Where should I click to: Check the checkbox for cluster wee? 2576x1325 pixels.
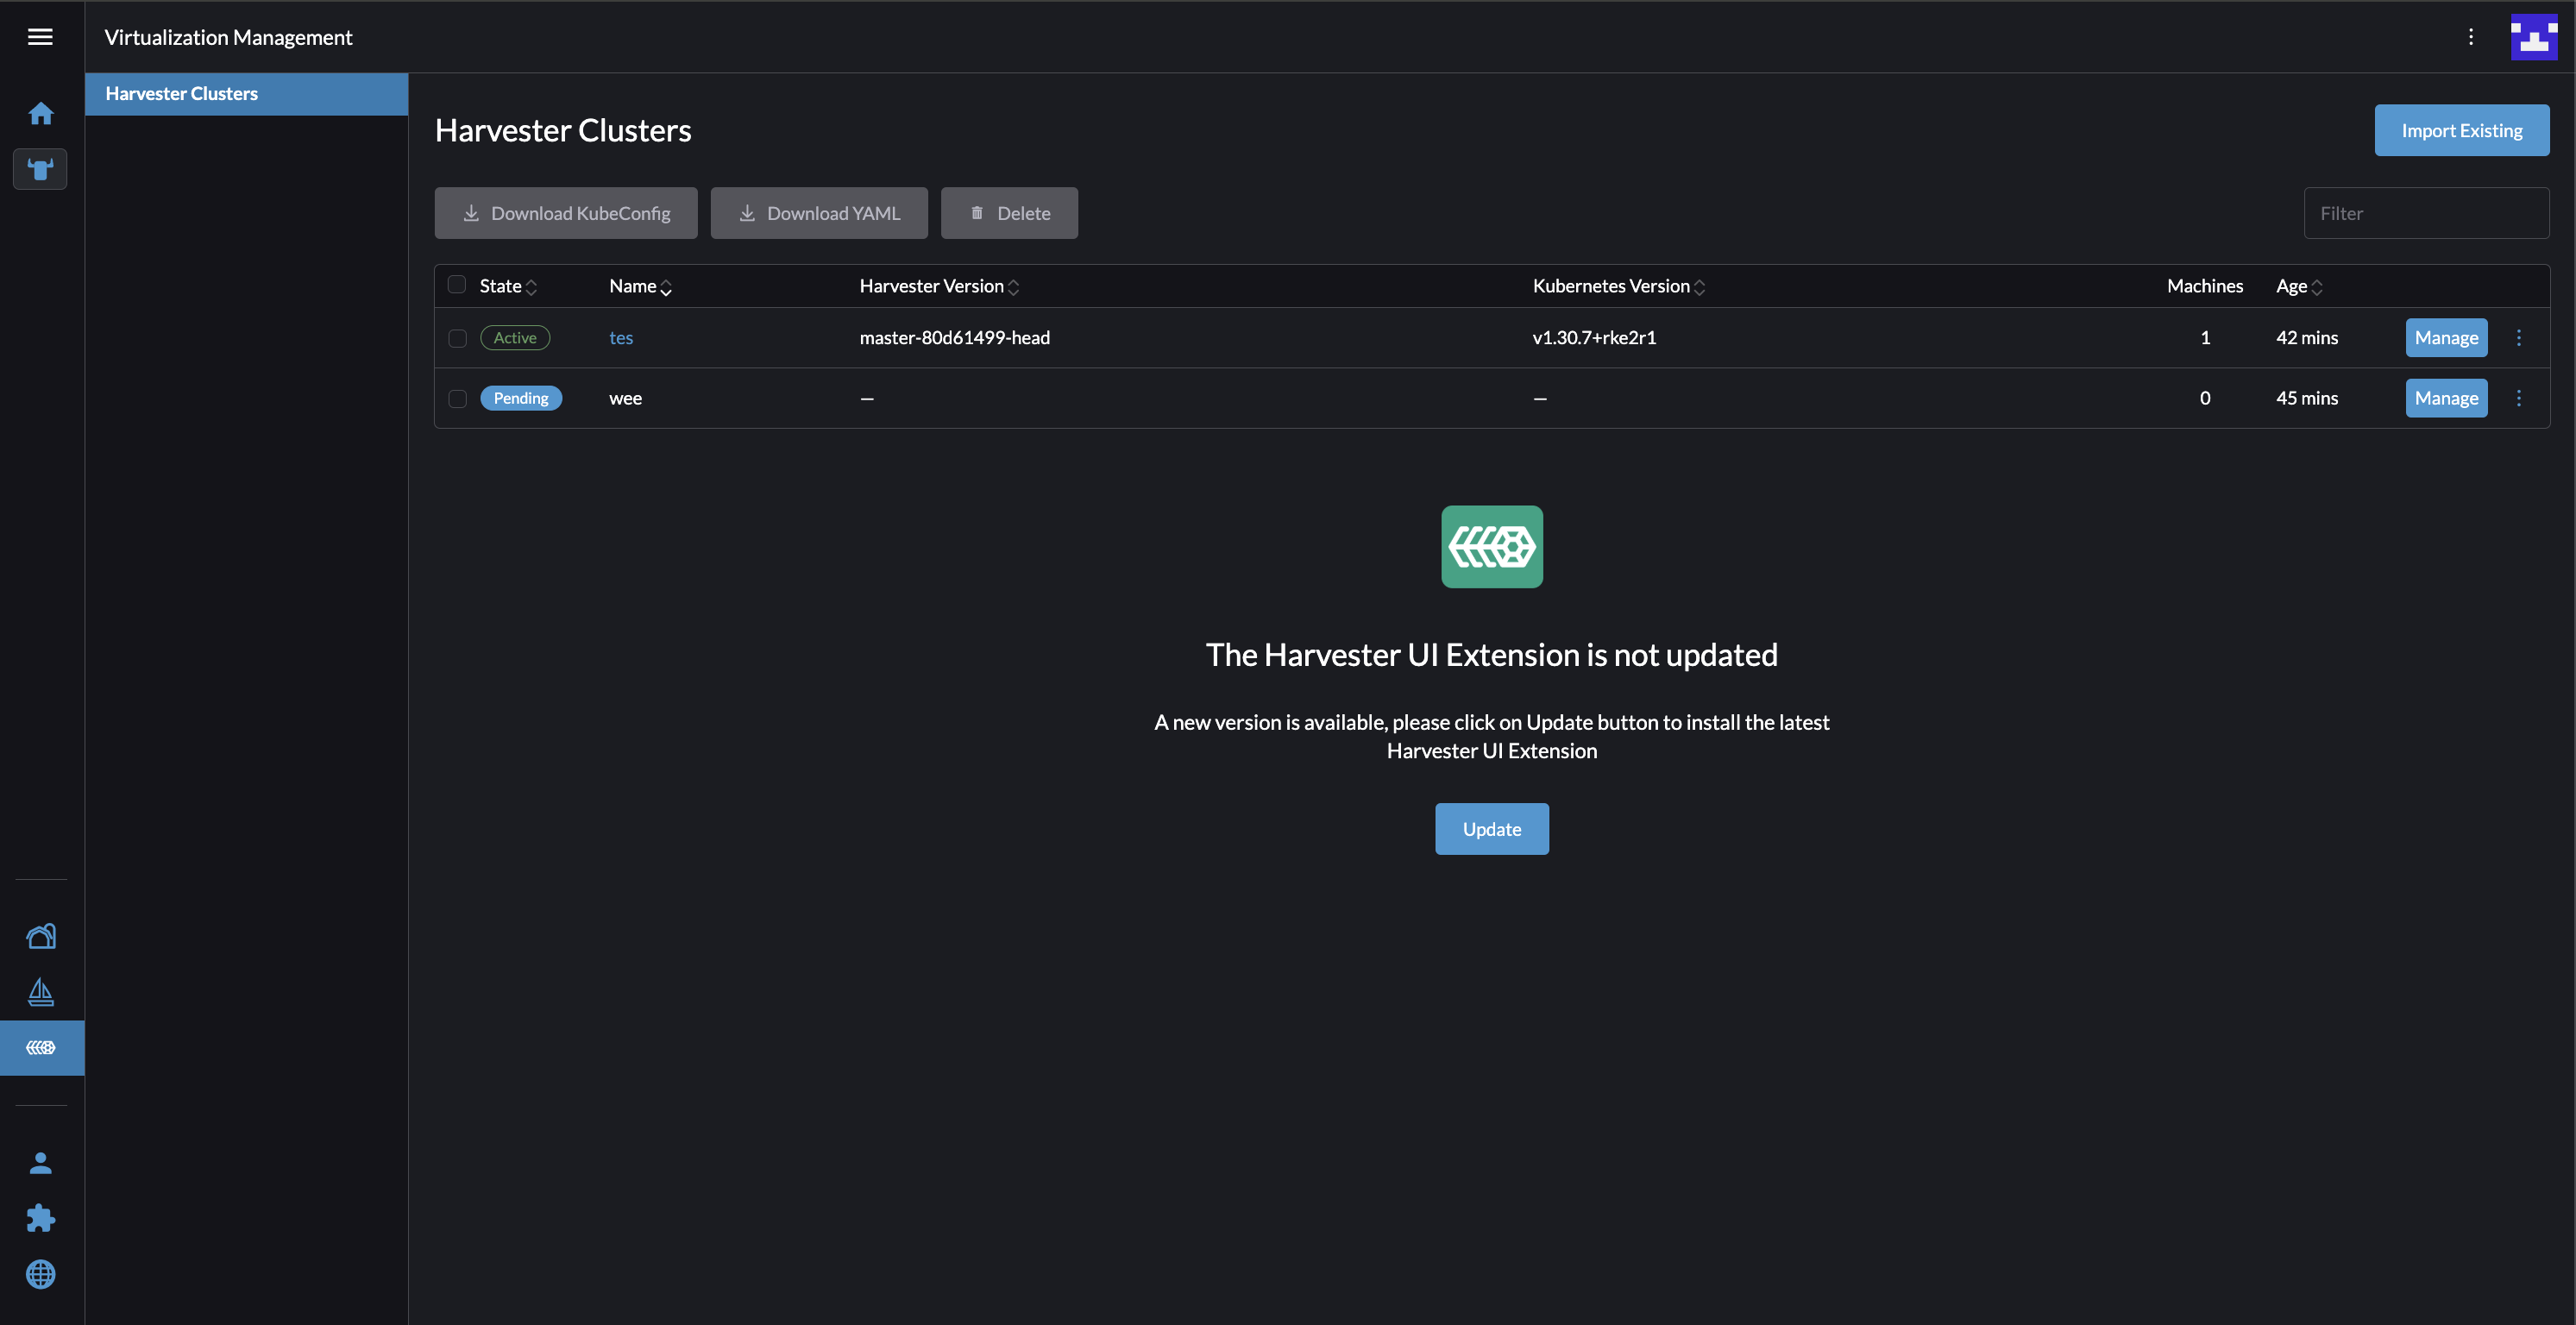pyautogui.click(x=457, y=398)
